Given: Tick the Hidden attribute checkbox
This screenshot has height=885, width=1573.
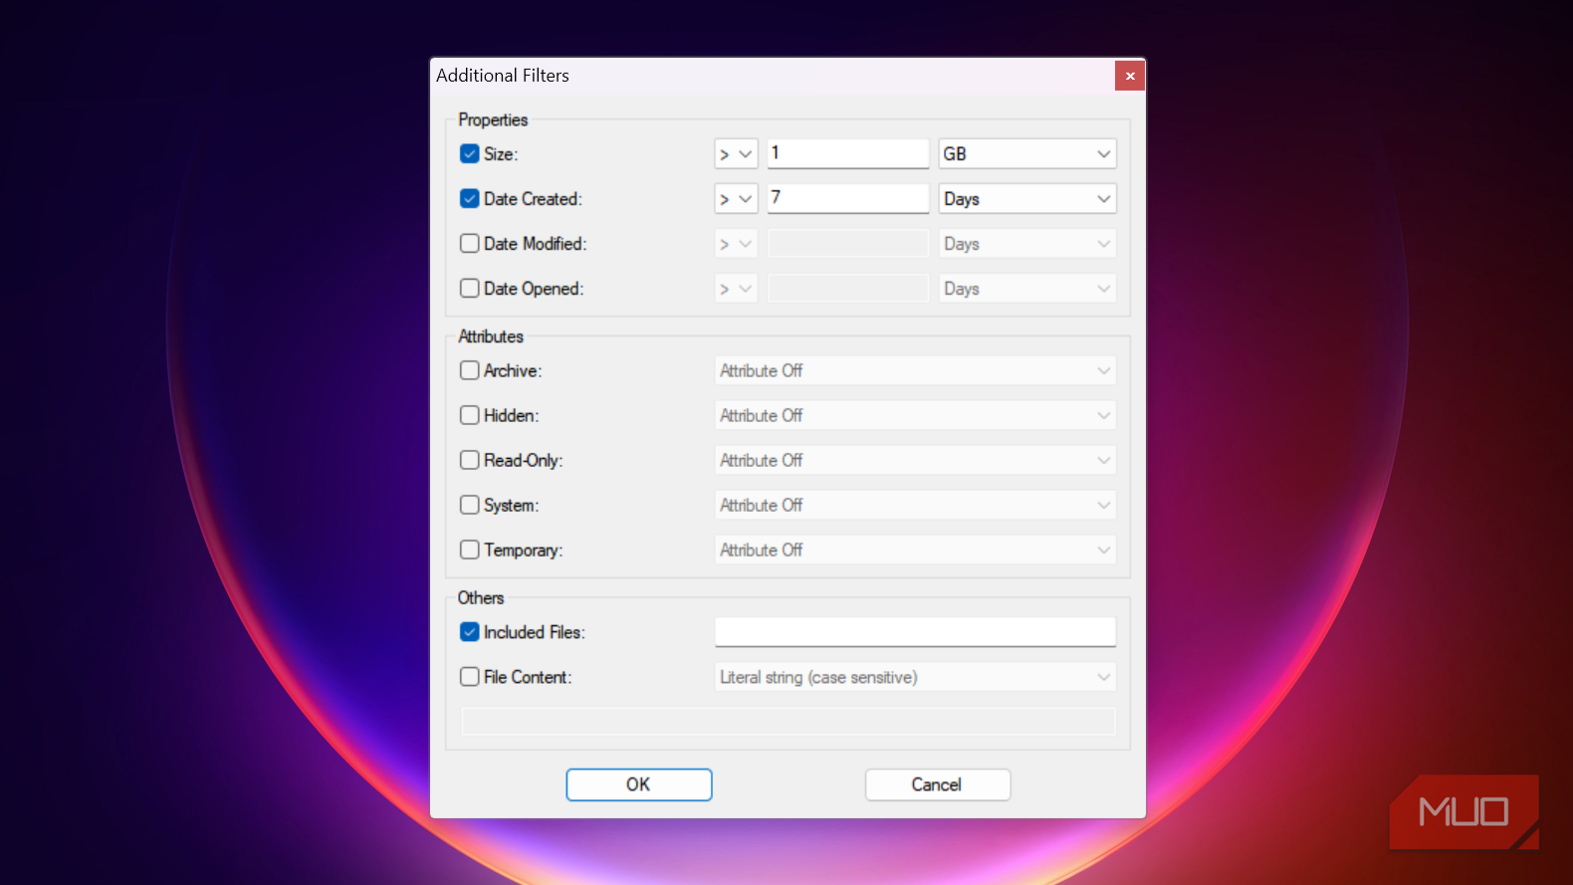Looking at the screenshot, I should coord(470,415).
